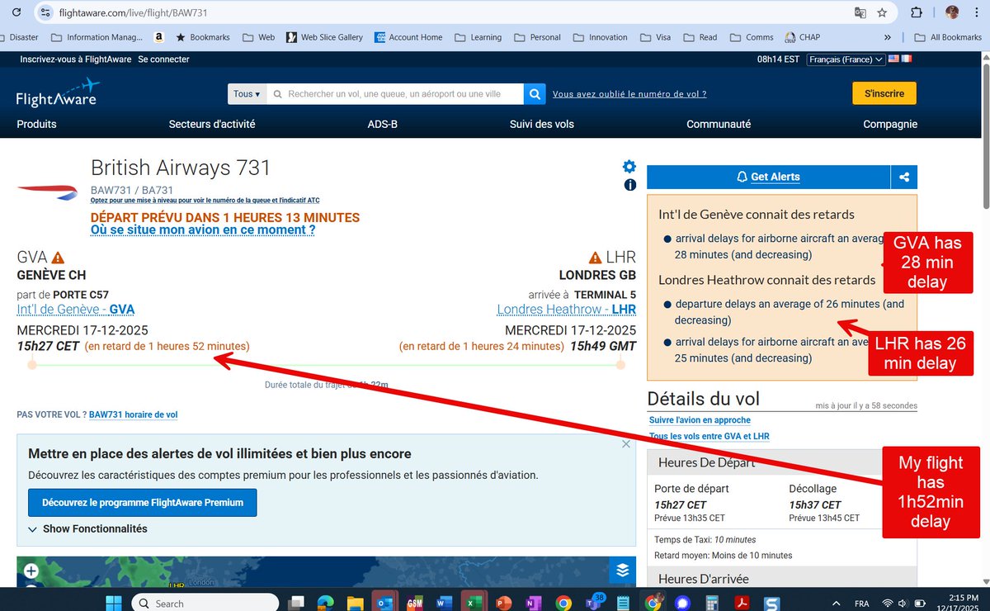The width and height of the screenshot is (990, 611).
Task: Close the FlightAware Premium promo box
Action: pyautogui.click(x=625, y=444)
